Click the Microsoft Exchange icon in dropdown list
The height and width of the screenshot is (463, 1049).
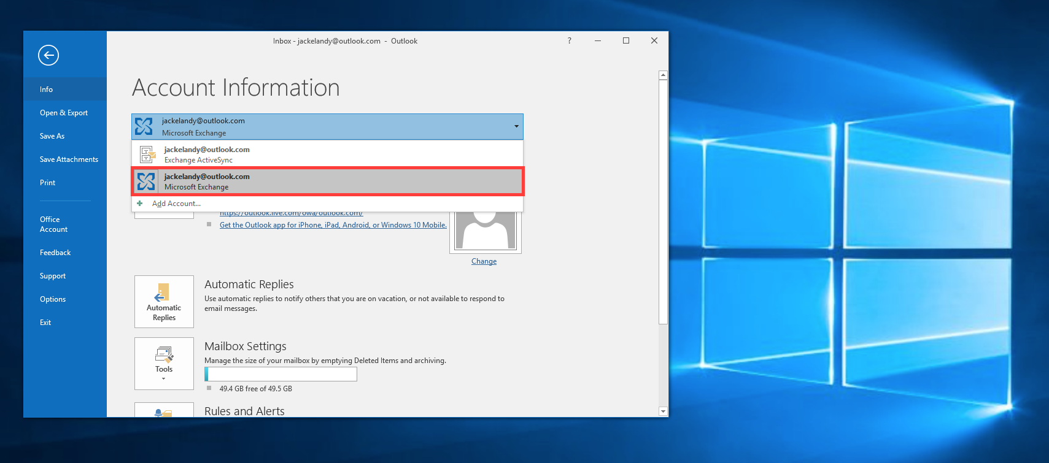[x=146, y=181]
